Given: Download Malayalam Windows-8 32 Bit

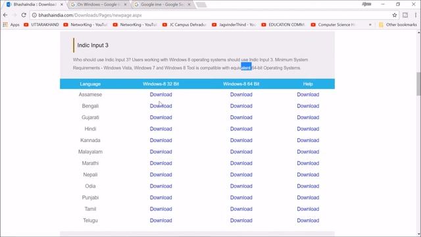Looking at the screenshot, I should (x=161, y=151).
